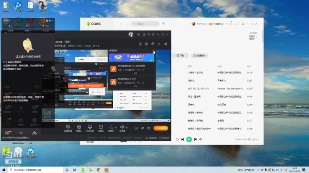Expand speaker options arrow
The image size is (309, 173).
pyautogui.click(x=127, y=128)
